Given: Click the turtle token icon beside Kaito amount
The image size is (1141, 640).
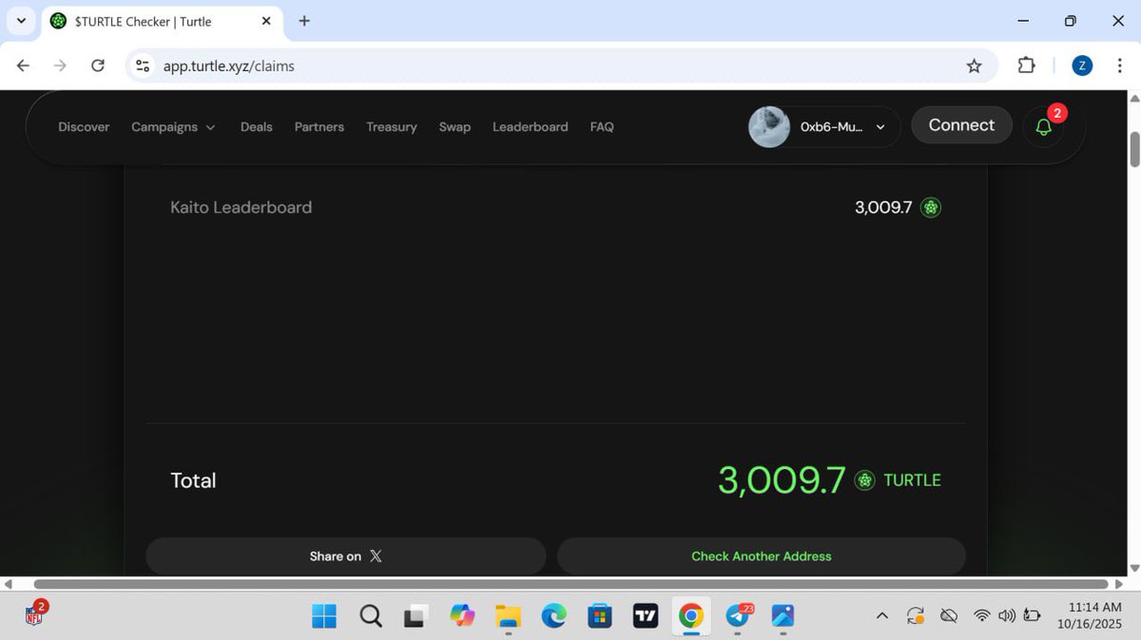Looking at the screenshot, I should [x=932, y=207].
